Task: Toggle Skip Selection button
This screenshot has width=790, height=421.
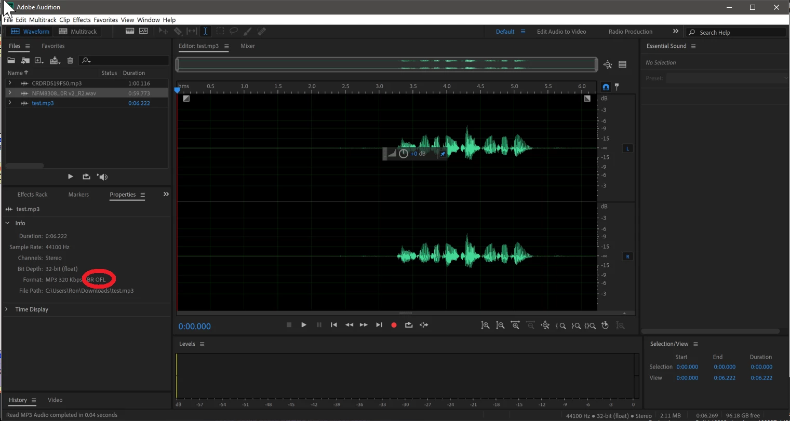Action: click(x=424, y=325)
